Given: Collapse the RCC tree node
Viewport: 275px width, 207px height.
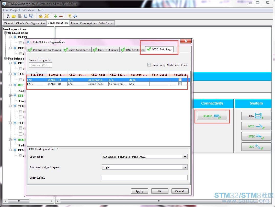Looking at the screenshot, I should click(10, 85).
